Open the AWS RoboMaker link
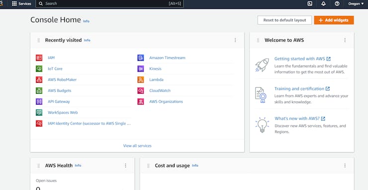 (x=62, y=79)
